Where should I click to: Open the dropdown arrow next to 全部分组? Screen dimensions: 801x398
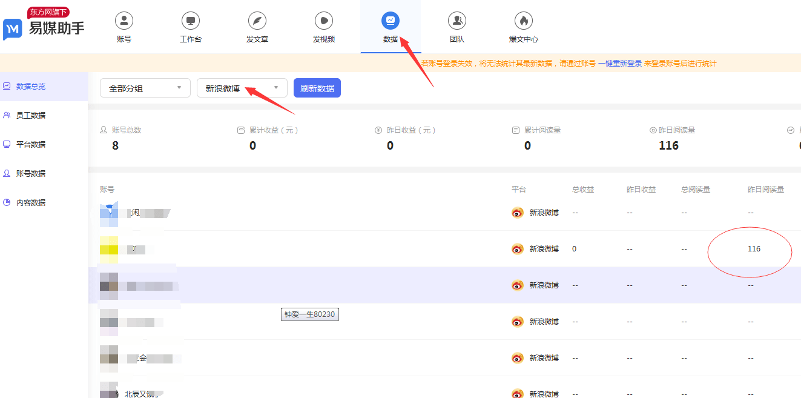[180, 88]
